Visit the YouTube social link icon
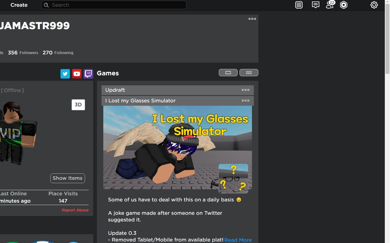Viewport: 390px width, 243px height. click(77, 74)
